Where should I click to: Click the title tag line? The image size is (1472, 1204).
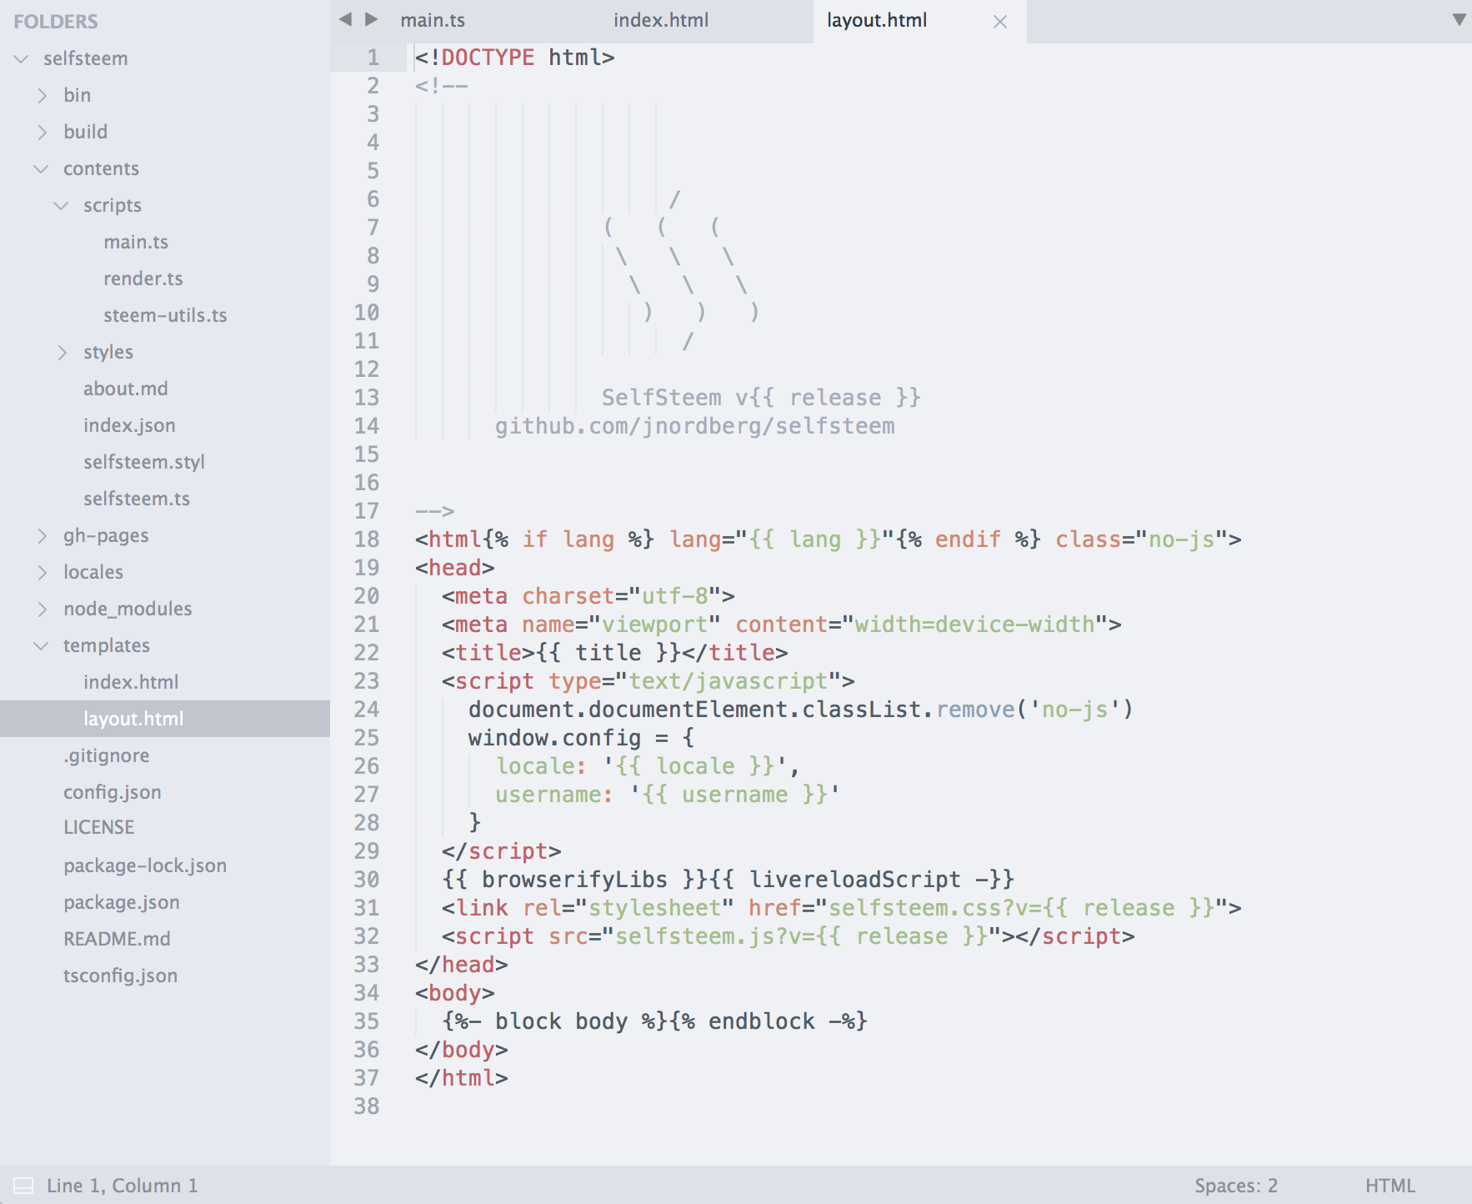[615, 653]
